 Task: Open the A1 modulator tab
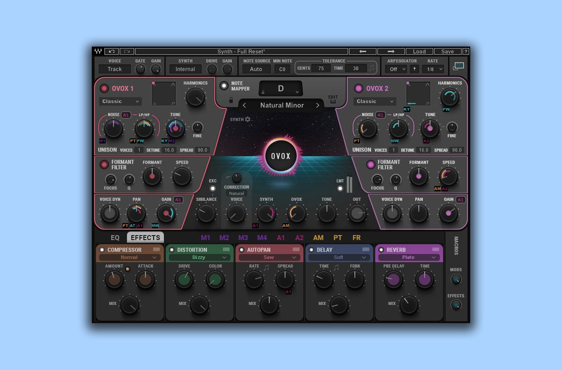pos(281,237)
